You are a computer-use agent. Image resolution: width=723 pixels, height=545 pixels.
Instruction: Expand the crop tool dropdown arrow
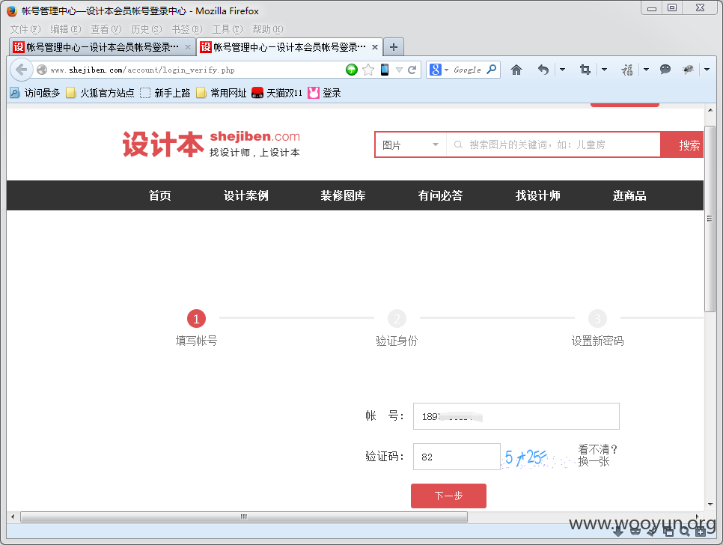tap(604, 70)
